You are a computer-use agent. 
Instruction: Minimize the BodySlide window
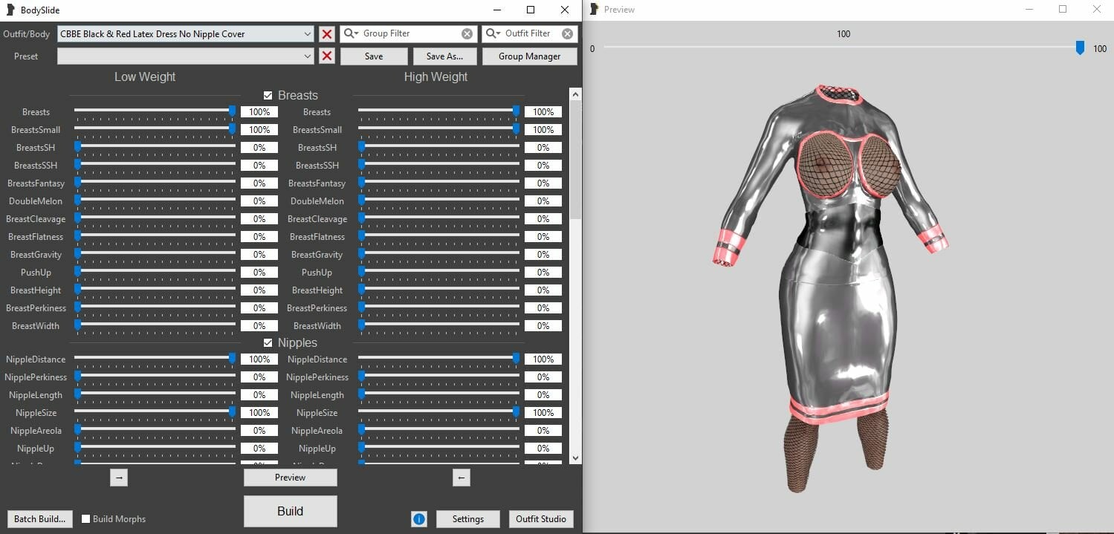tap(496, 10)
